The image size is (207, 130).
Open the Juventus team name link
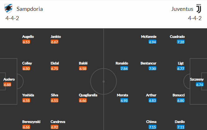[182, 9]
